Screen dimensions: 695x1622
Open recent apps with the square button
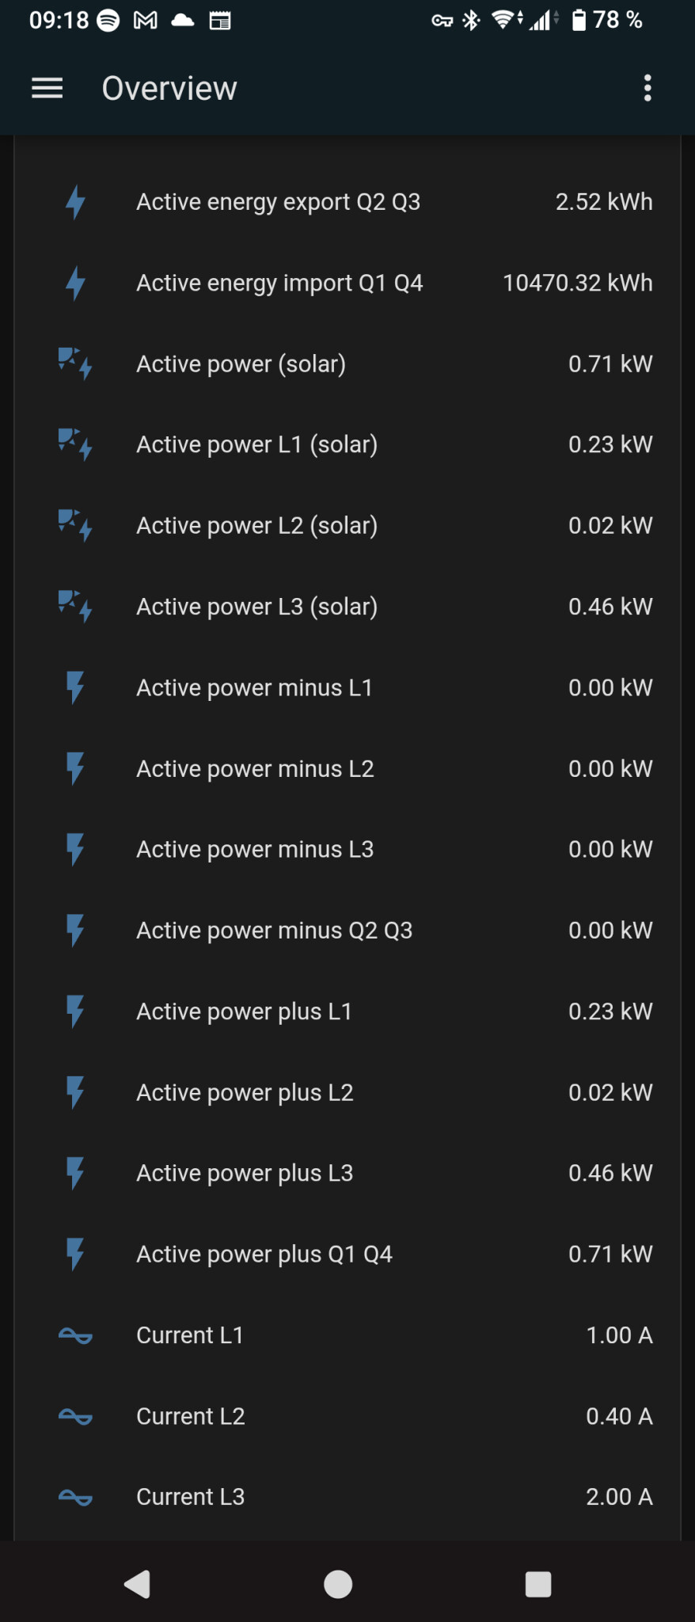[538, 1584]
